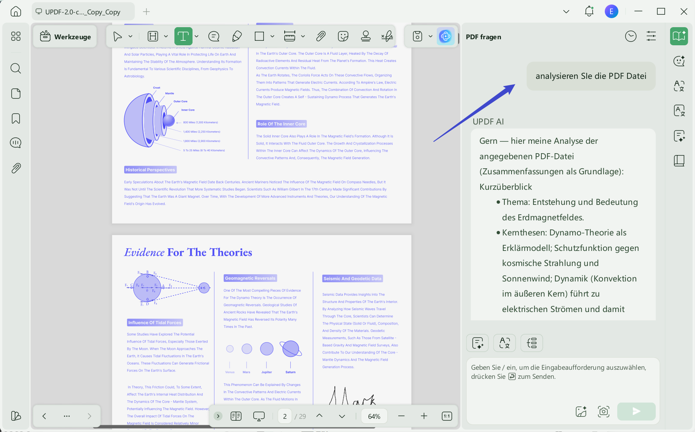
Task: Choose the sticker tool
Action: coord(343,37)
